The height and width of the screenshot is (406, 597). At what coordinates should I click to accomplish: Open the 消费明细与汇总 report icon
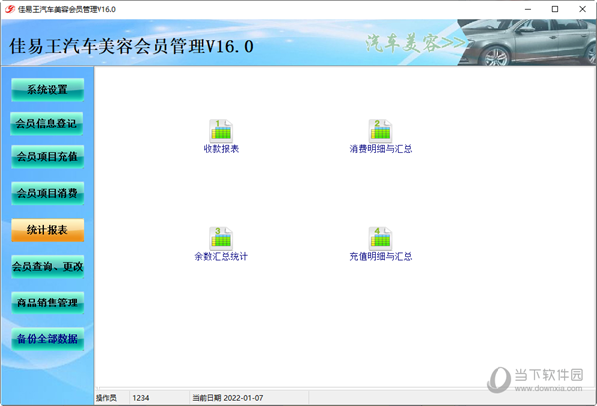(380, 131)
